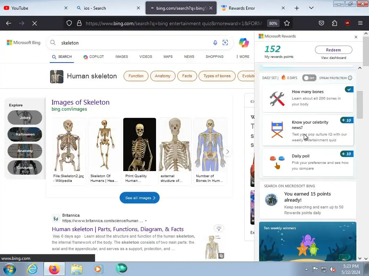Screen dimensions: 369x276
Task: Open the Daily poll card
Action: 308,162
